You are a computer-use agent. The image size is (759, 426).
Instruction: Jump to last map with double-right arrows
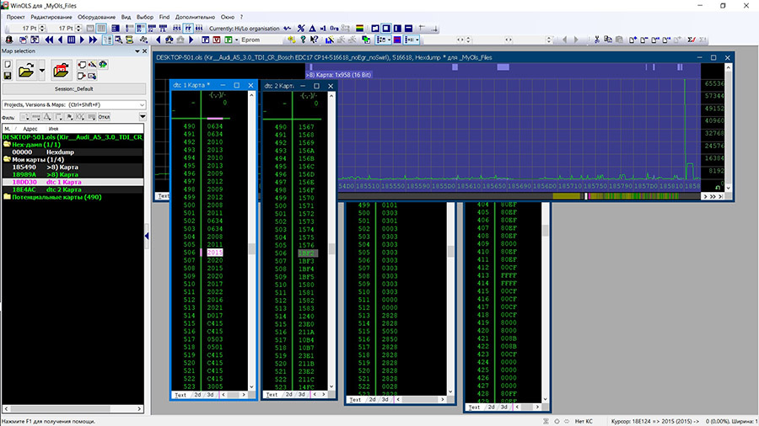tap(93, 40)
